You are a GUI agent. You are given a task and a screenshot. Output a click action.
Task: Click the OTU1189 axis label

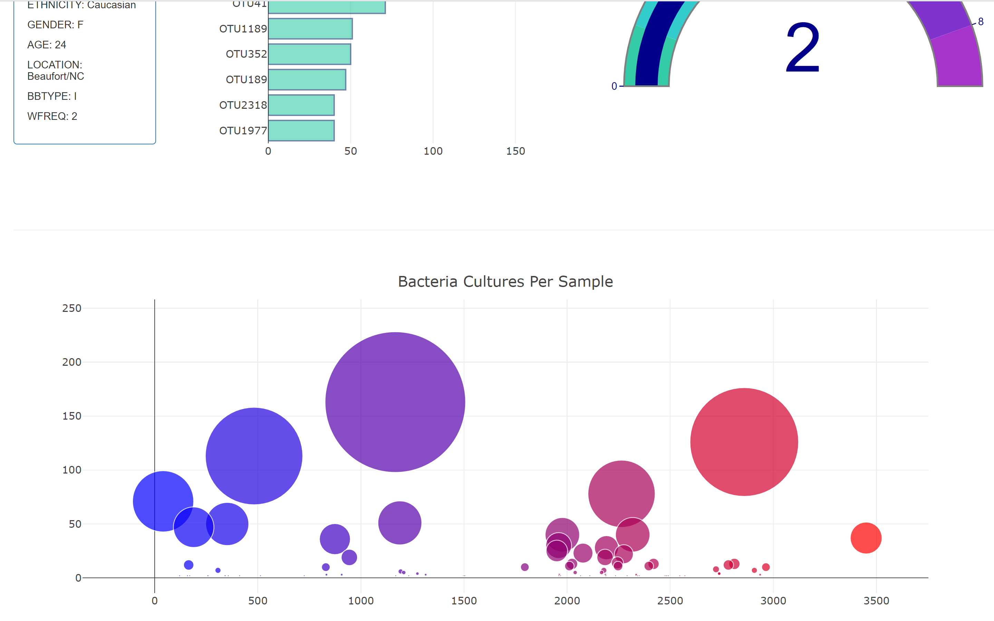[243, 29]
